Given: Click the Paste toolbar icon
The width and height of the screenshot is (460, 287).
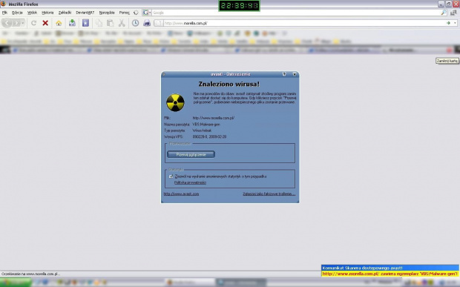Looking at the screenshot, I should [110, 23].
